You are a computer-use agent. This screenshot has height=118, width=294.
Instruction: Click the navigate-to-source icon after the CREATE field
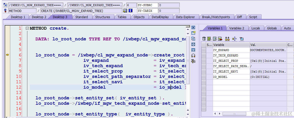click(x=125, y=11)
